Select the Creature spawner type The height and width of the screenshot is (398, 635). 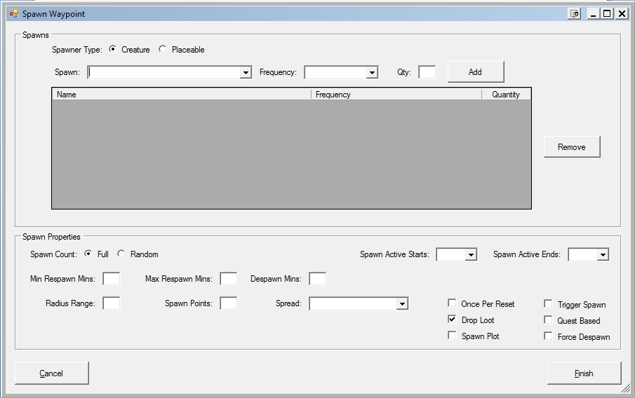(113, 49)
